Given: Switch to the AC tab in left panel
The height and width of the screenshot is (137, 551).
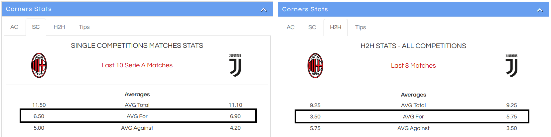Looking at the screenshot, I should coord(14,27).
